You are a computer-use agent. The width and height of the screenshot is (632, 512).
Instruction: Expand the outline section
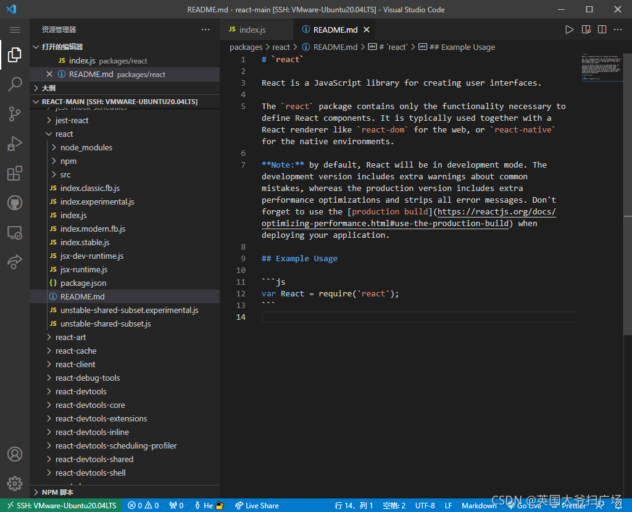(125, 87)
